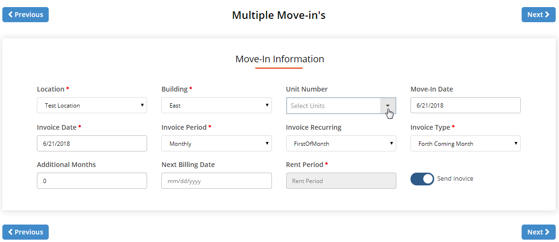Open the Invoice Type dropdown
This screenshot has width=559, height=242.
465,143
